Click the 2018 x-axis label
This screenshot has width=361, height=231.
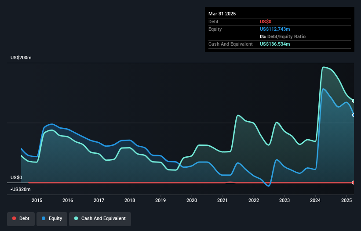[x=130, y=200]
